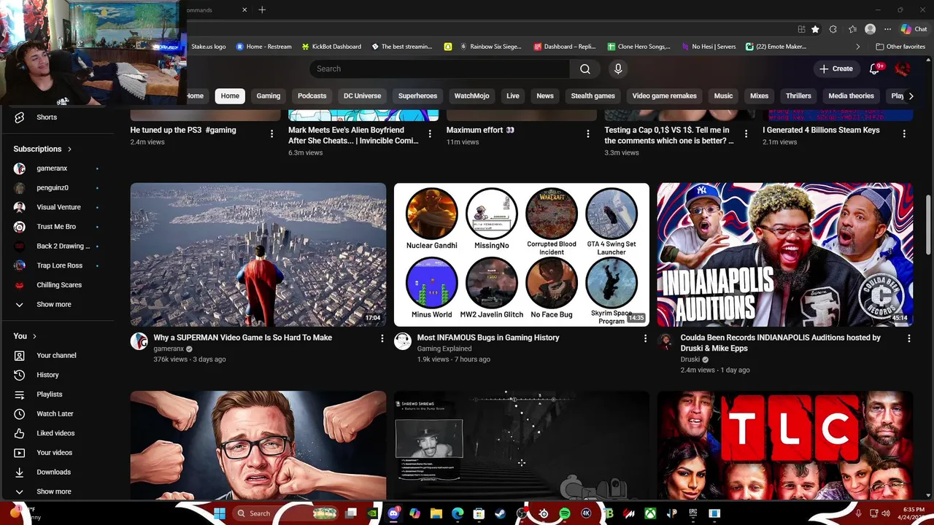Open options menu for Most INFAMOUS Bugs video
Screen dimensions: 934x525
pos(645,338)
